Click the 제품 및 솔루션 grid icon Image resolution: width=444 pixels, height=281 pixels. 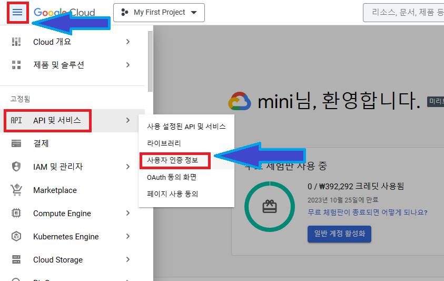click(16, 65)
